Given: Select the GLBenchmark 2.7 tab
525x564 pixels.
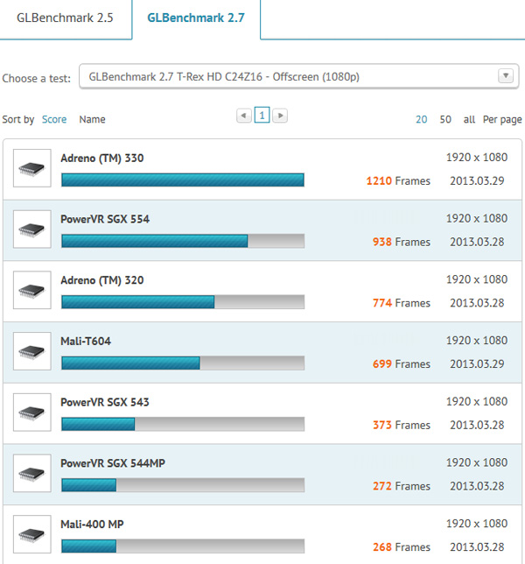Looking at the screenshot, I should pyautogui.click(x=196, y=18).
